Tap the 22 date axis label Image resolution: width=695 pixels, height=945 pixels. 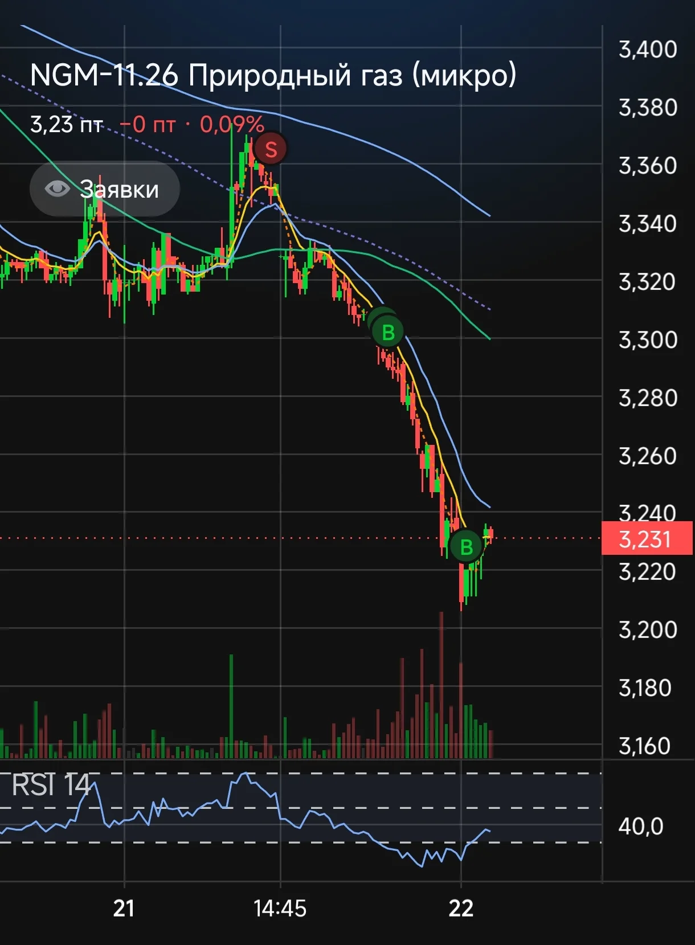[461, 909]
